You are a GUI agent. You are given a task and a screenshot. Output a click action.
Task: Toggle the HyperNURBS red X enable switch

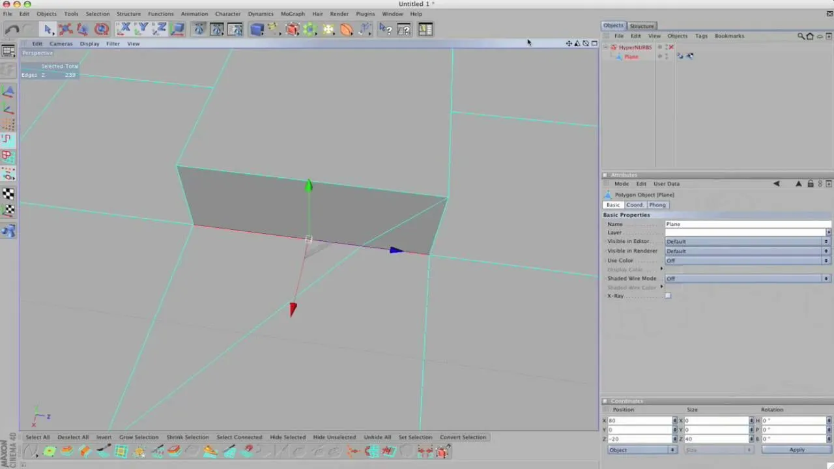(x=671, y=48)
